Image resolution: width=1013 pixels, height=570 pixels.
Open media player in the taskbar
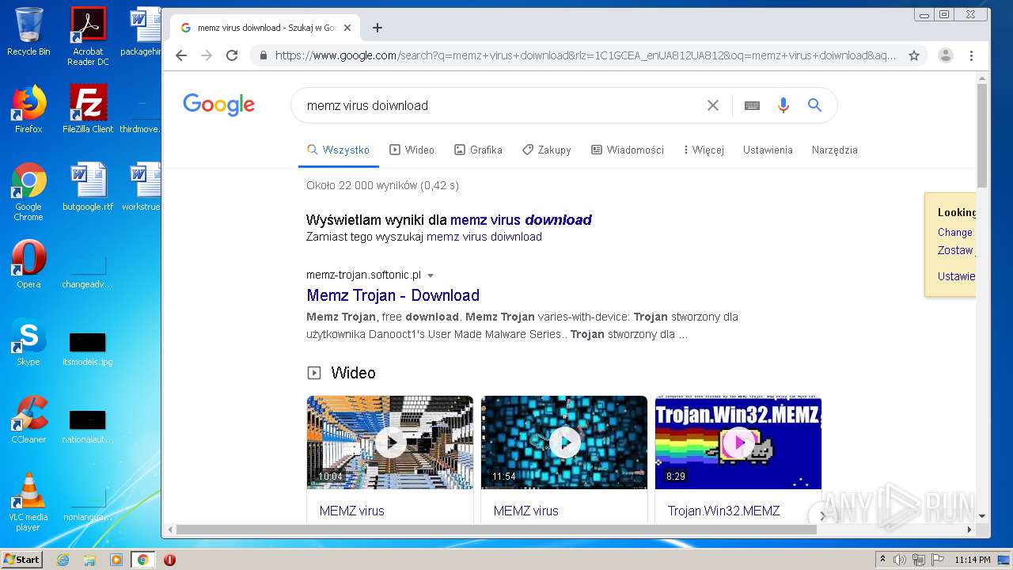click(116, 560)
